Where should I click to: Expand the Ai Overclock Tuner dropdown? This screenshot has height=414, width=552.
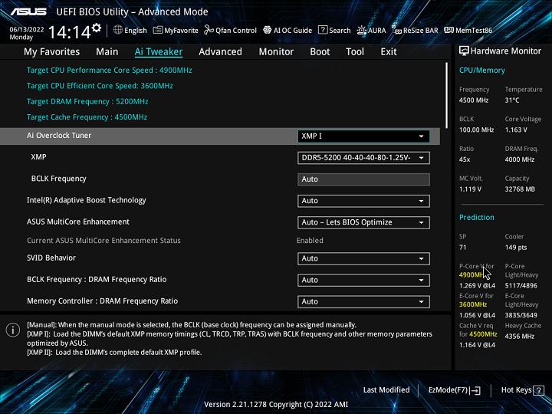click(x=363, y=136)
